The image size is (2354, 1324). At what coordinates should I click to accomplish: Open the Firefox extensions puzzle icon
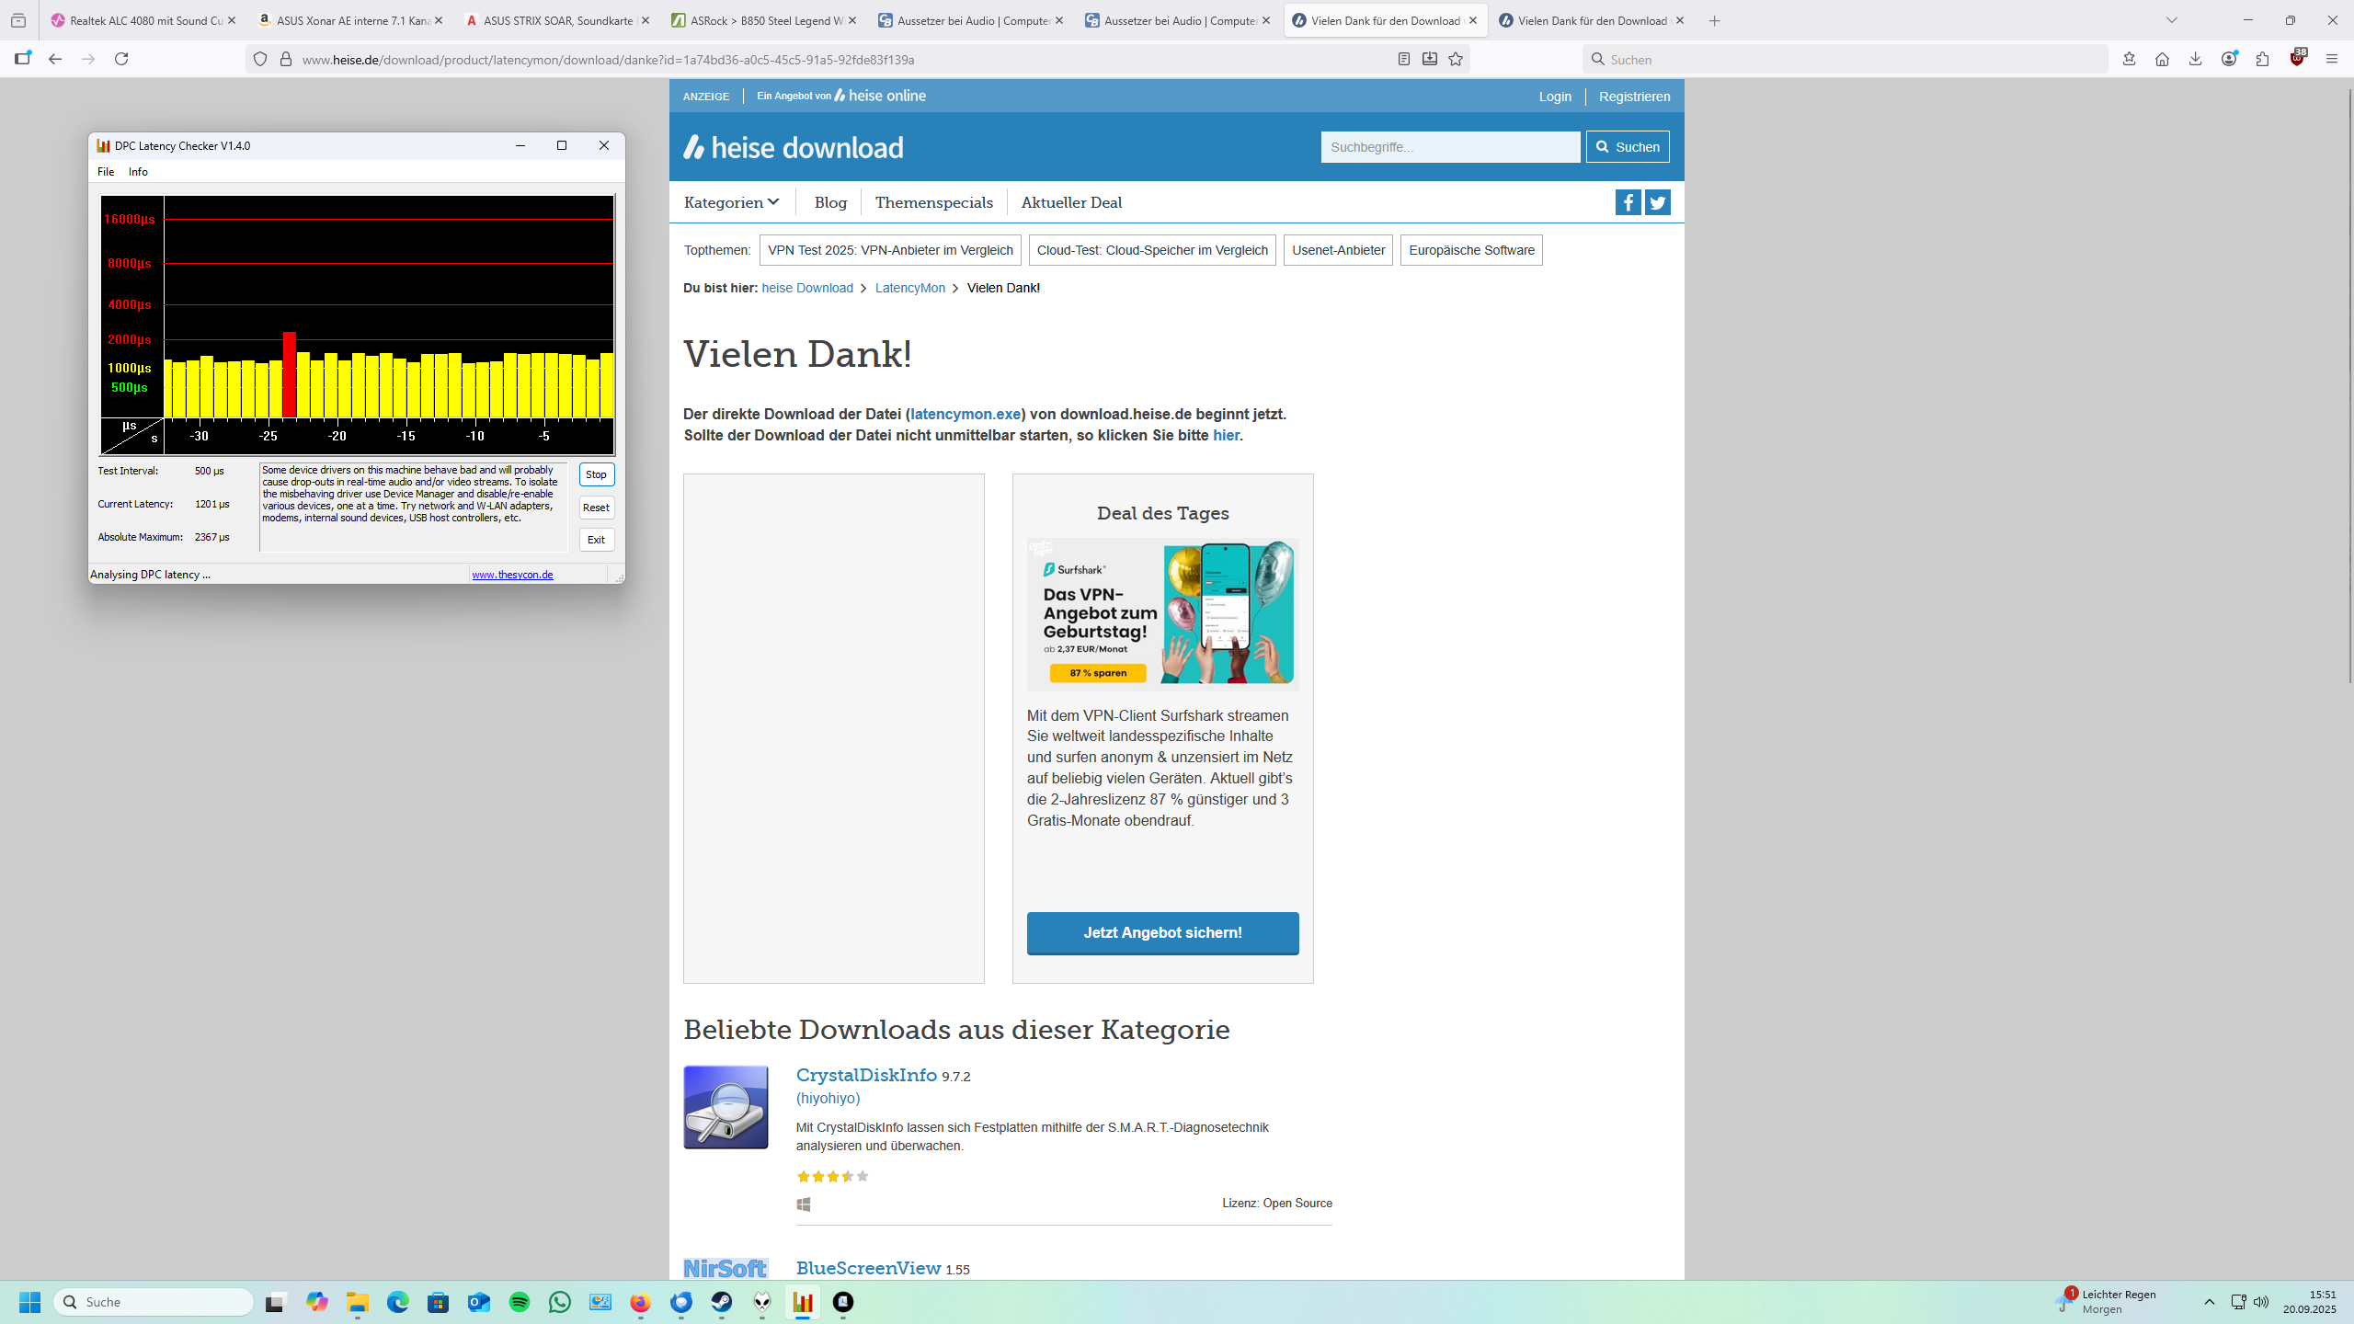pyautogui.click(x=2262, y=59)
